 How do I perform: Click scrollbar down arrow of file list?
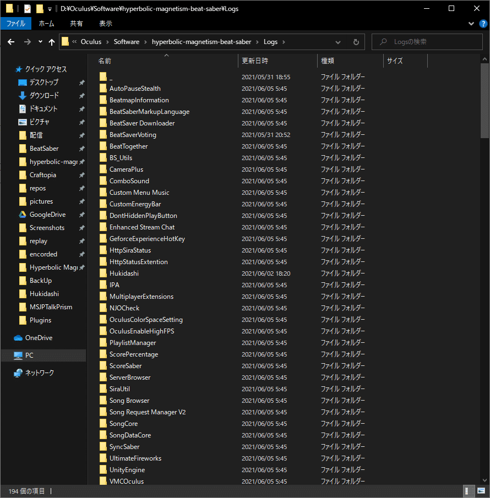[484, 480]
